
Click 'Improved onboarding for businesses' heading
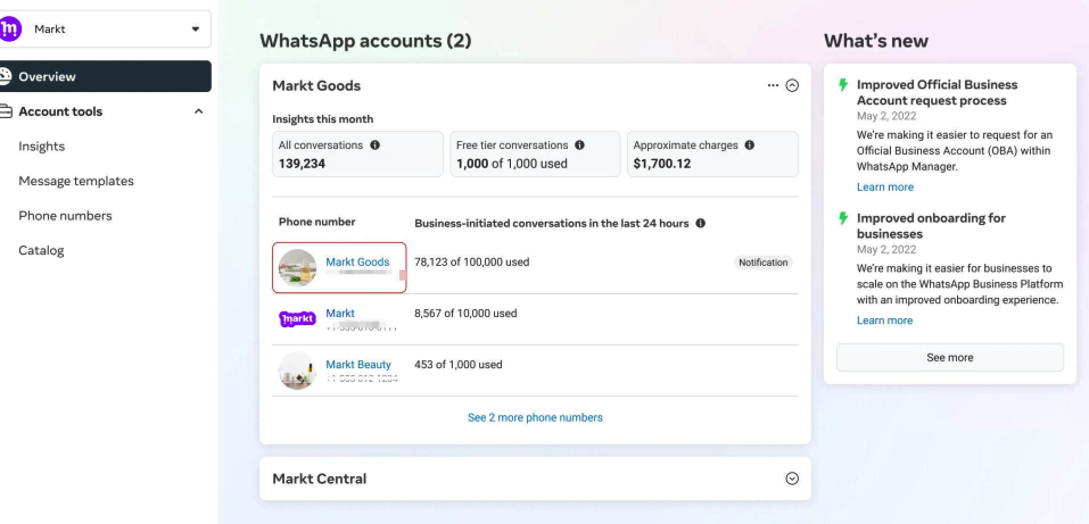pyautogui.click(x=931, y=226)
